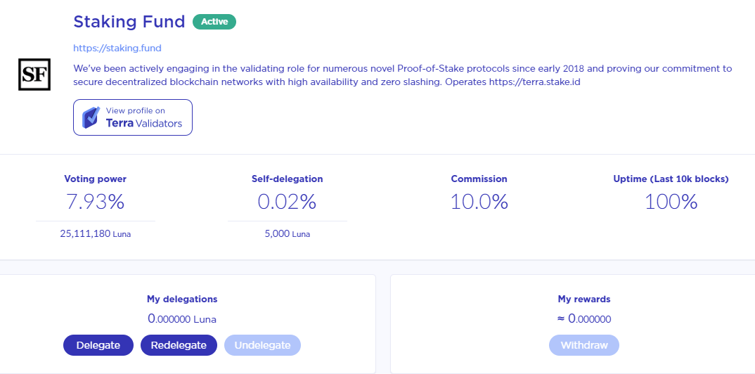Click the 5,000 Luna self-delegation amount

[x=287, y=234]
